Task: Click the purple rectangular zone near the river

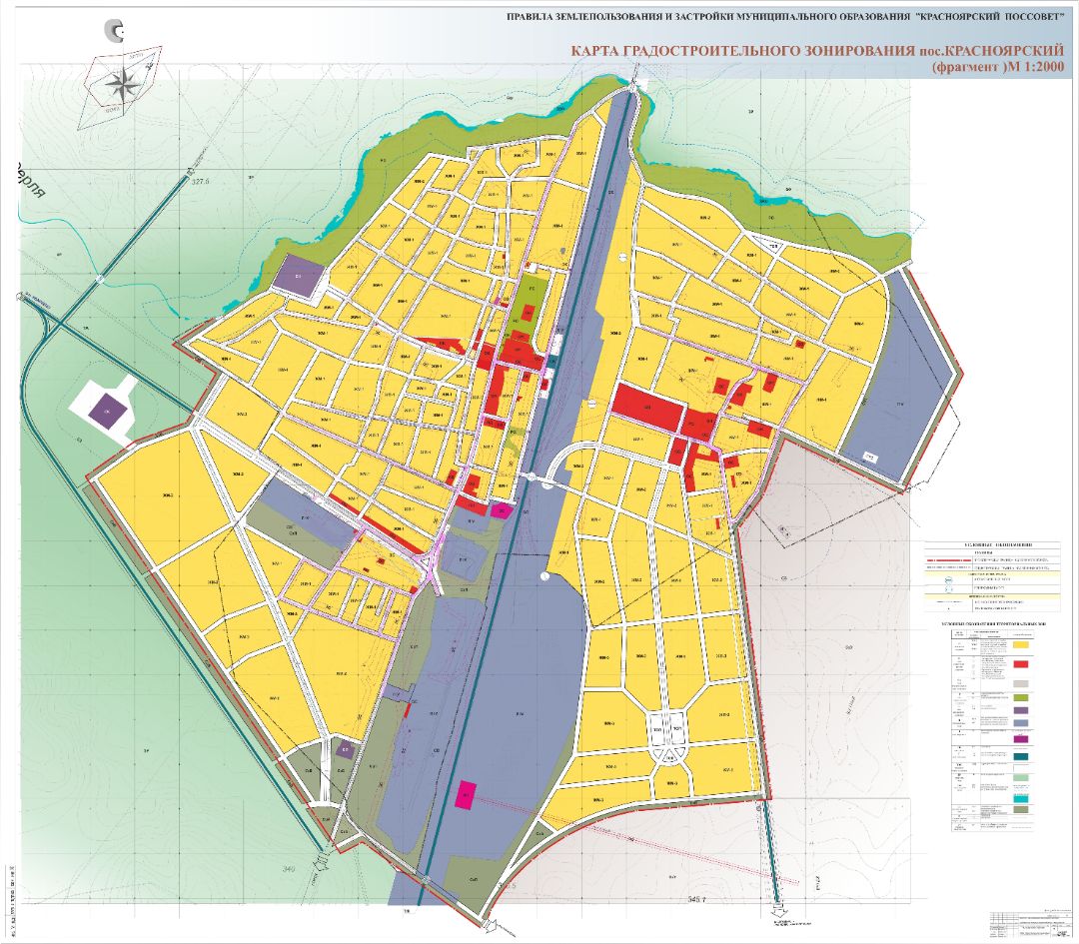Action: click(298, 275)
